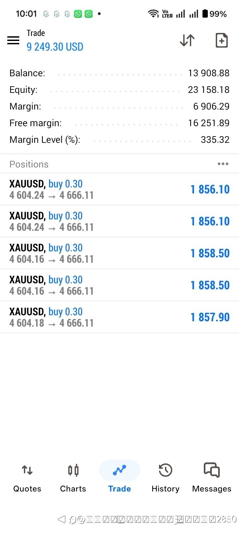Image resolution: width=239 pixels, height=534 pixels.
Task: Tap the History clock icon
Action: pyautogui.click(x=165, y=470)
